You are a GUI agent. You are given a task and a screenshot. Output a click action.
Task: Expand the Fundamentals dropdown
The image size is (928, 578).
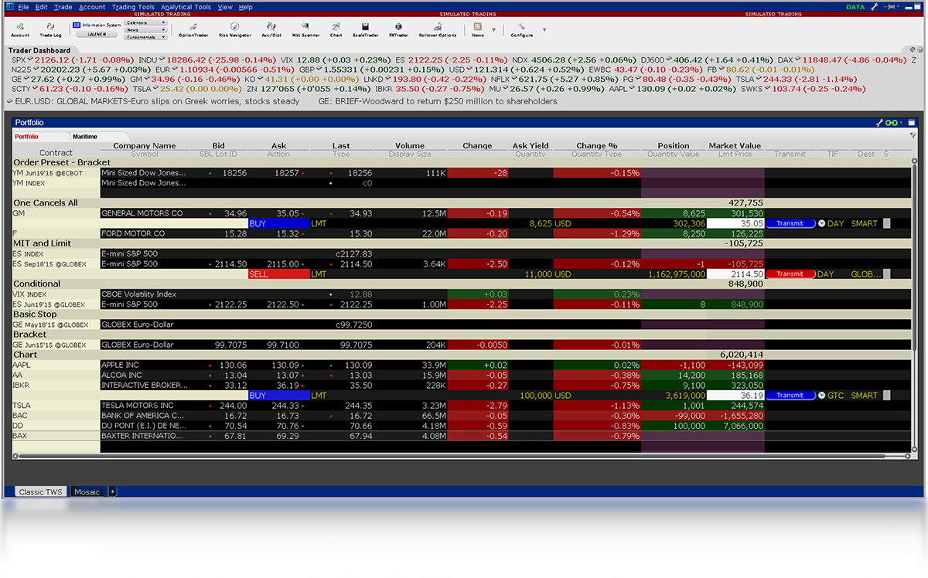click(x=145, y=37)
